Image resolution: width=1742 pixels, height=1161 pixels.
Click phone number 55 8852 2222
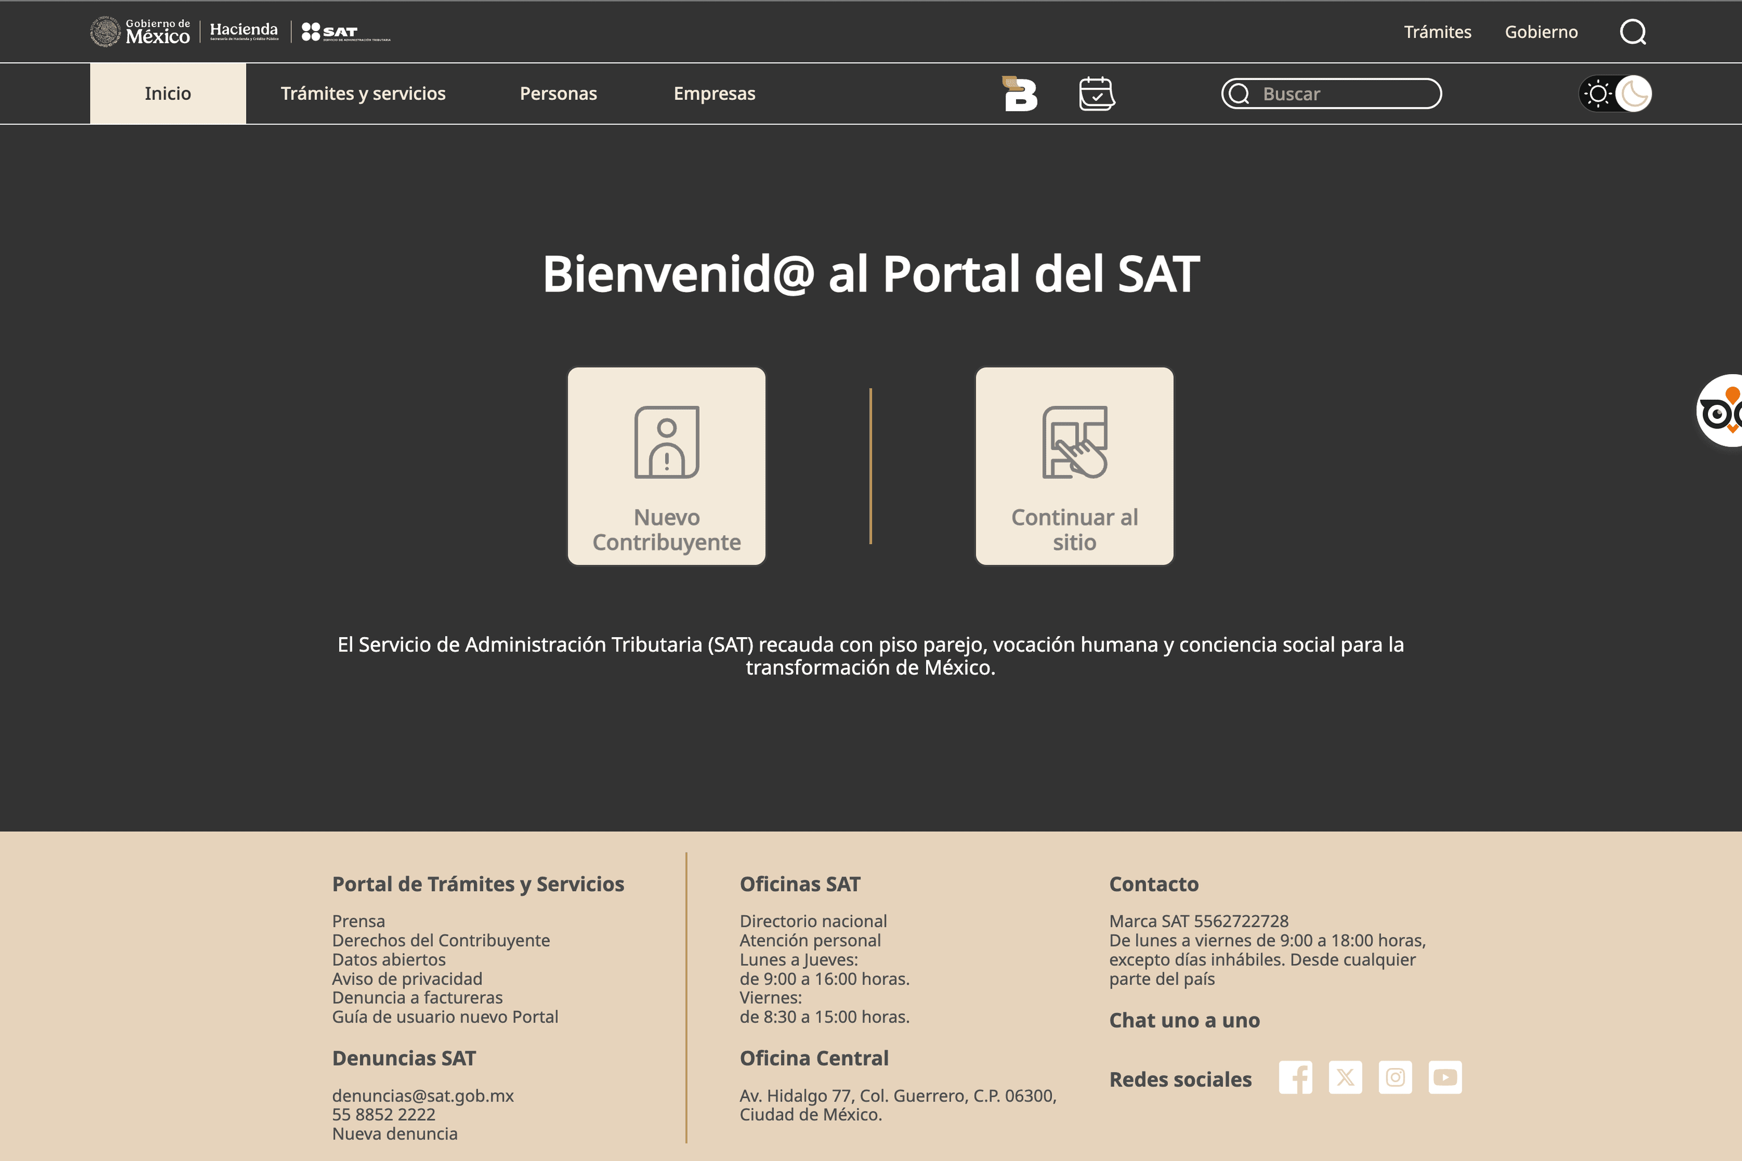(x=384, y=1115)
